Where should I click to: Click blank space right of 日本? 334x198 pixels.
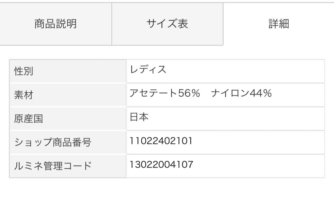coord(235,118)
